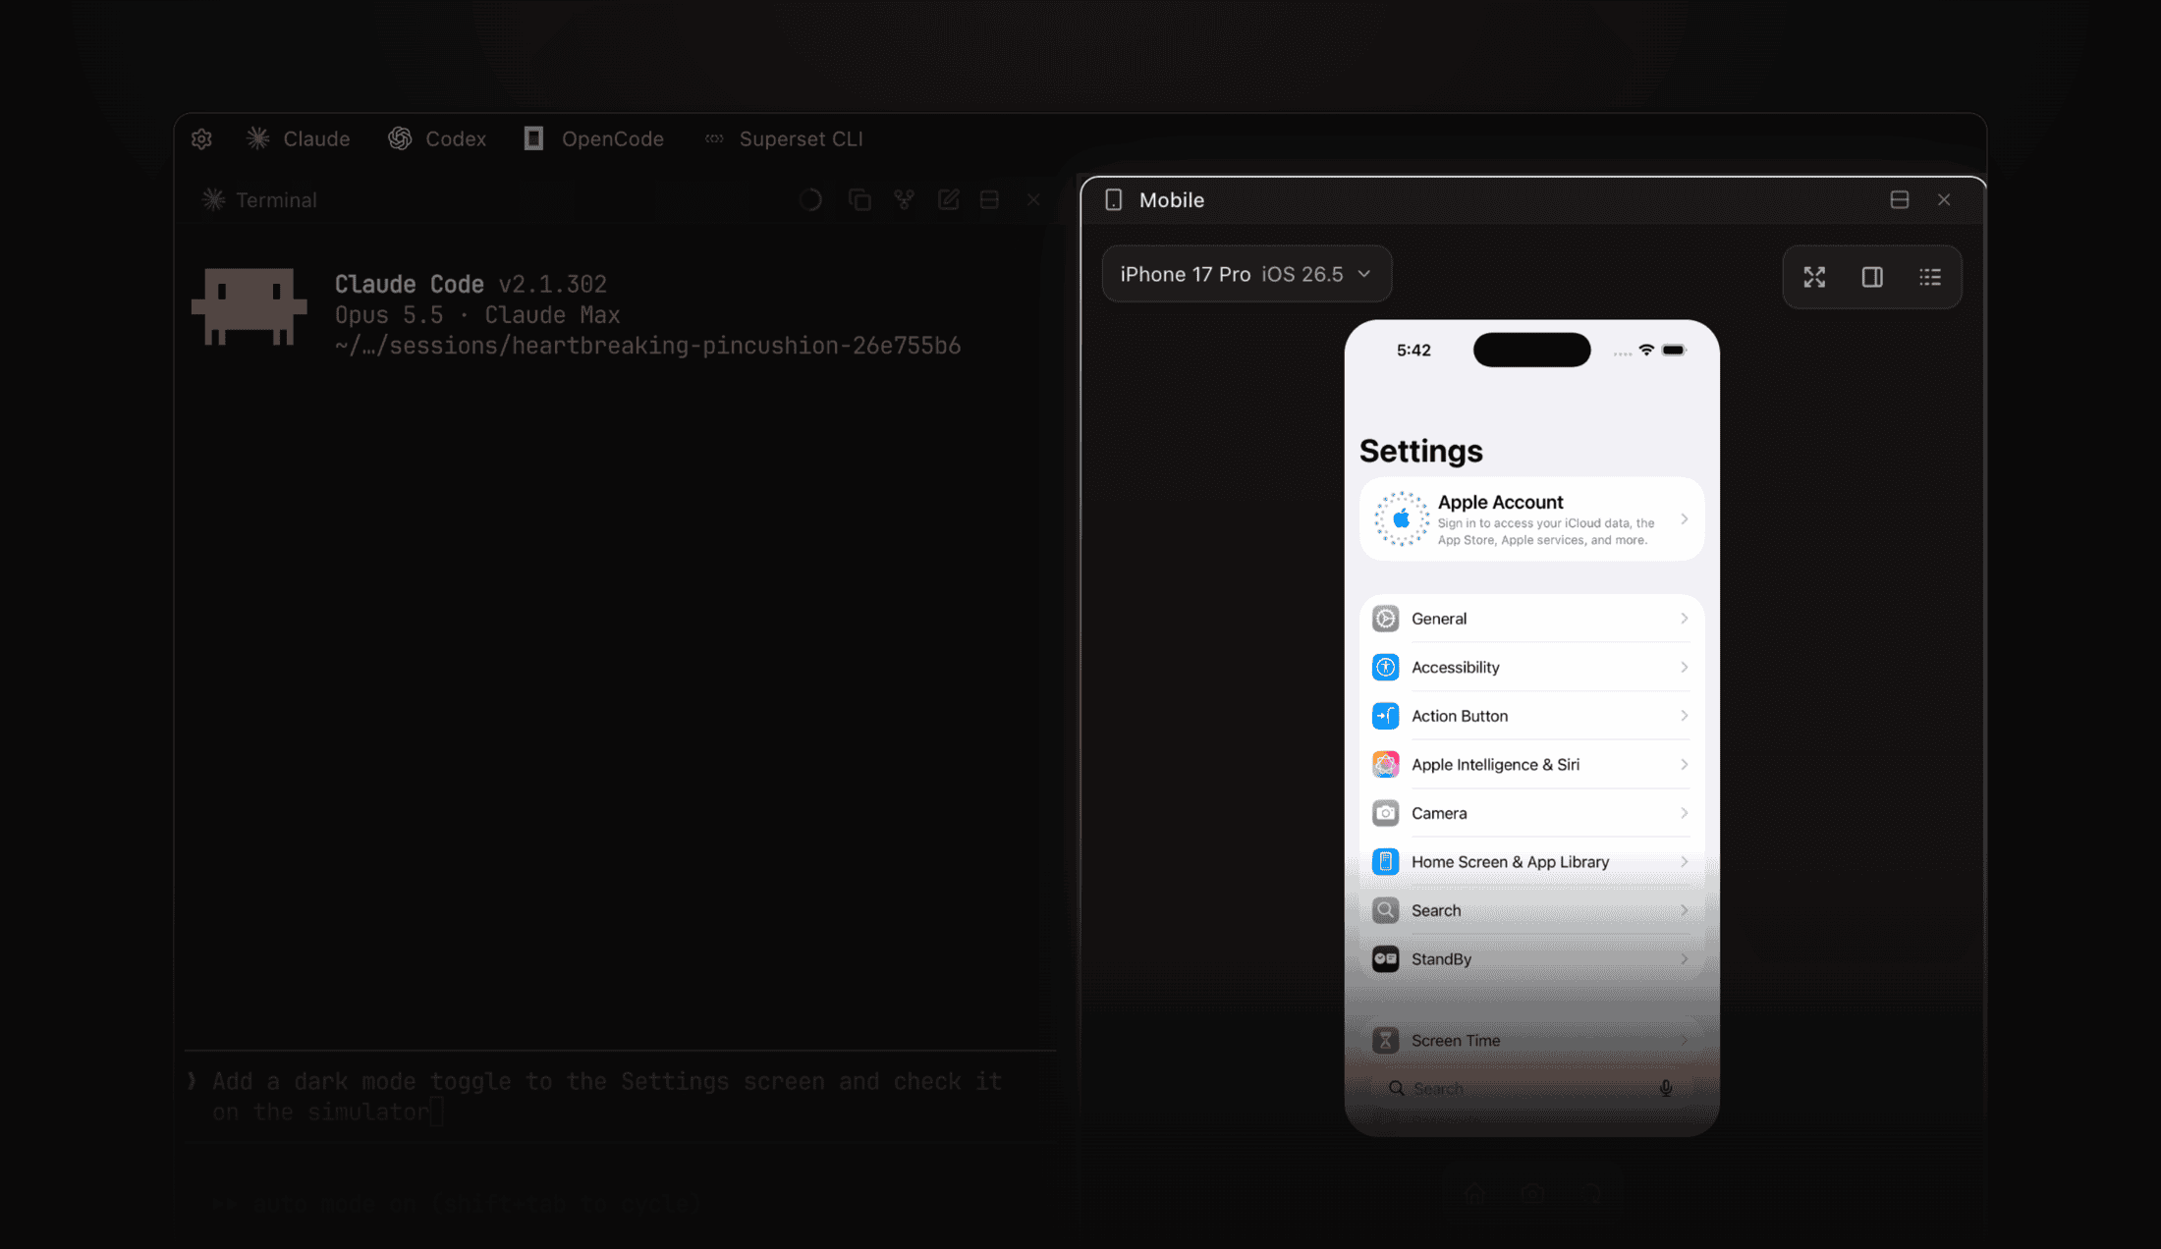Click the fullscreen expand icon in Mobile panel
Screen dimensions: 2161x1249
1814,277
